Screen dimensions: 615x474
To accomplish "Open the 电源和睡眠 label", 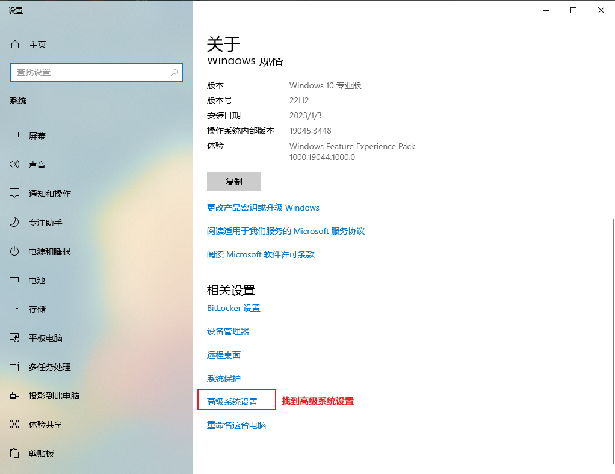I will point(49,251).
